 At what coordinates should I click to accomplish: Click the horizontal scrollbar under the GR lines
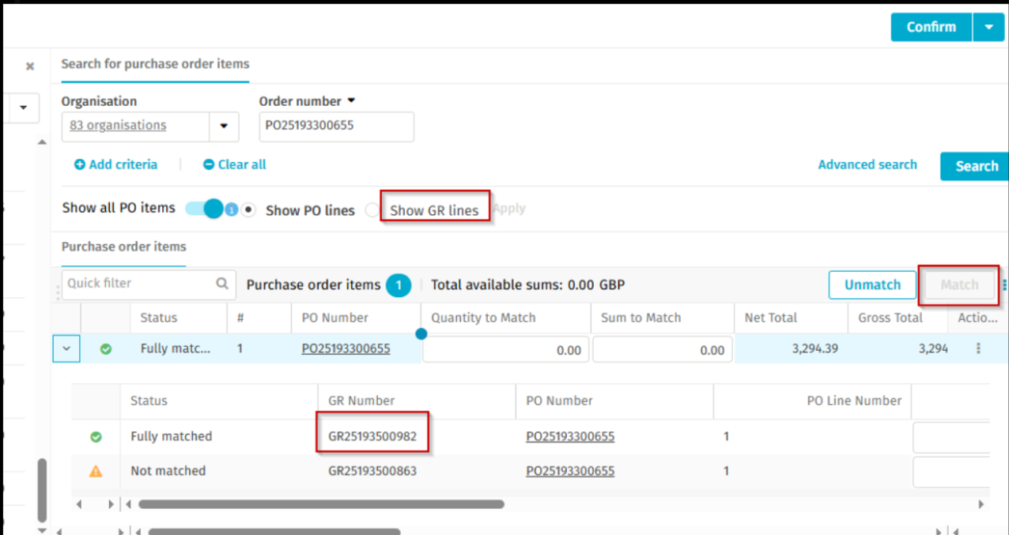pyautogui.click(x=321, y=504)
